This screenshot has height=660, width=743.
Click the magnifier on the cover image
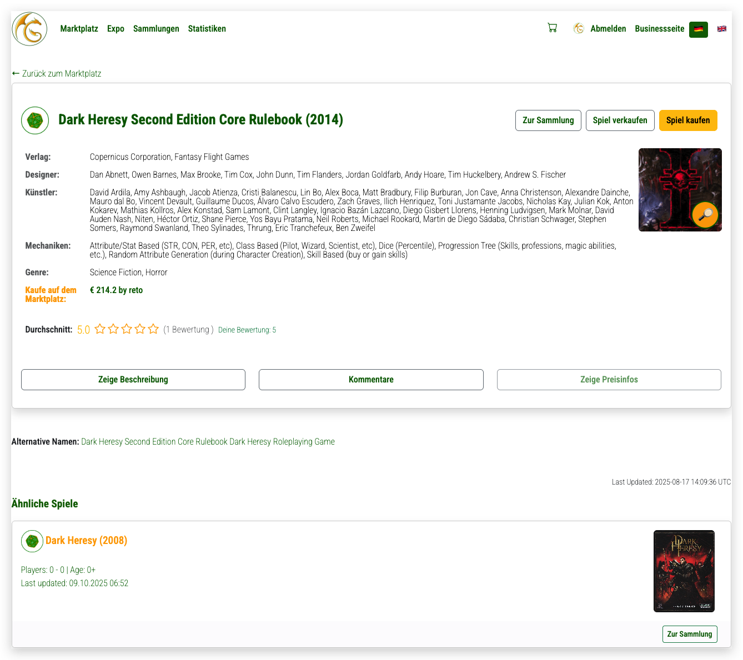705,215
